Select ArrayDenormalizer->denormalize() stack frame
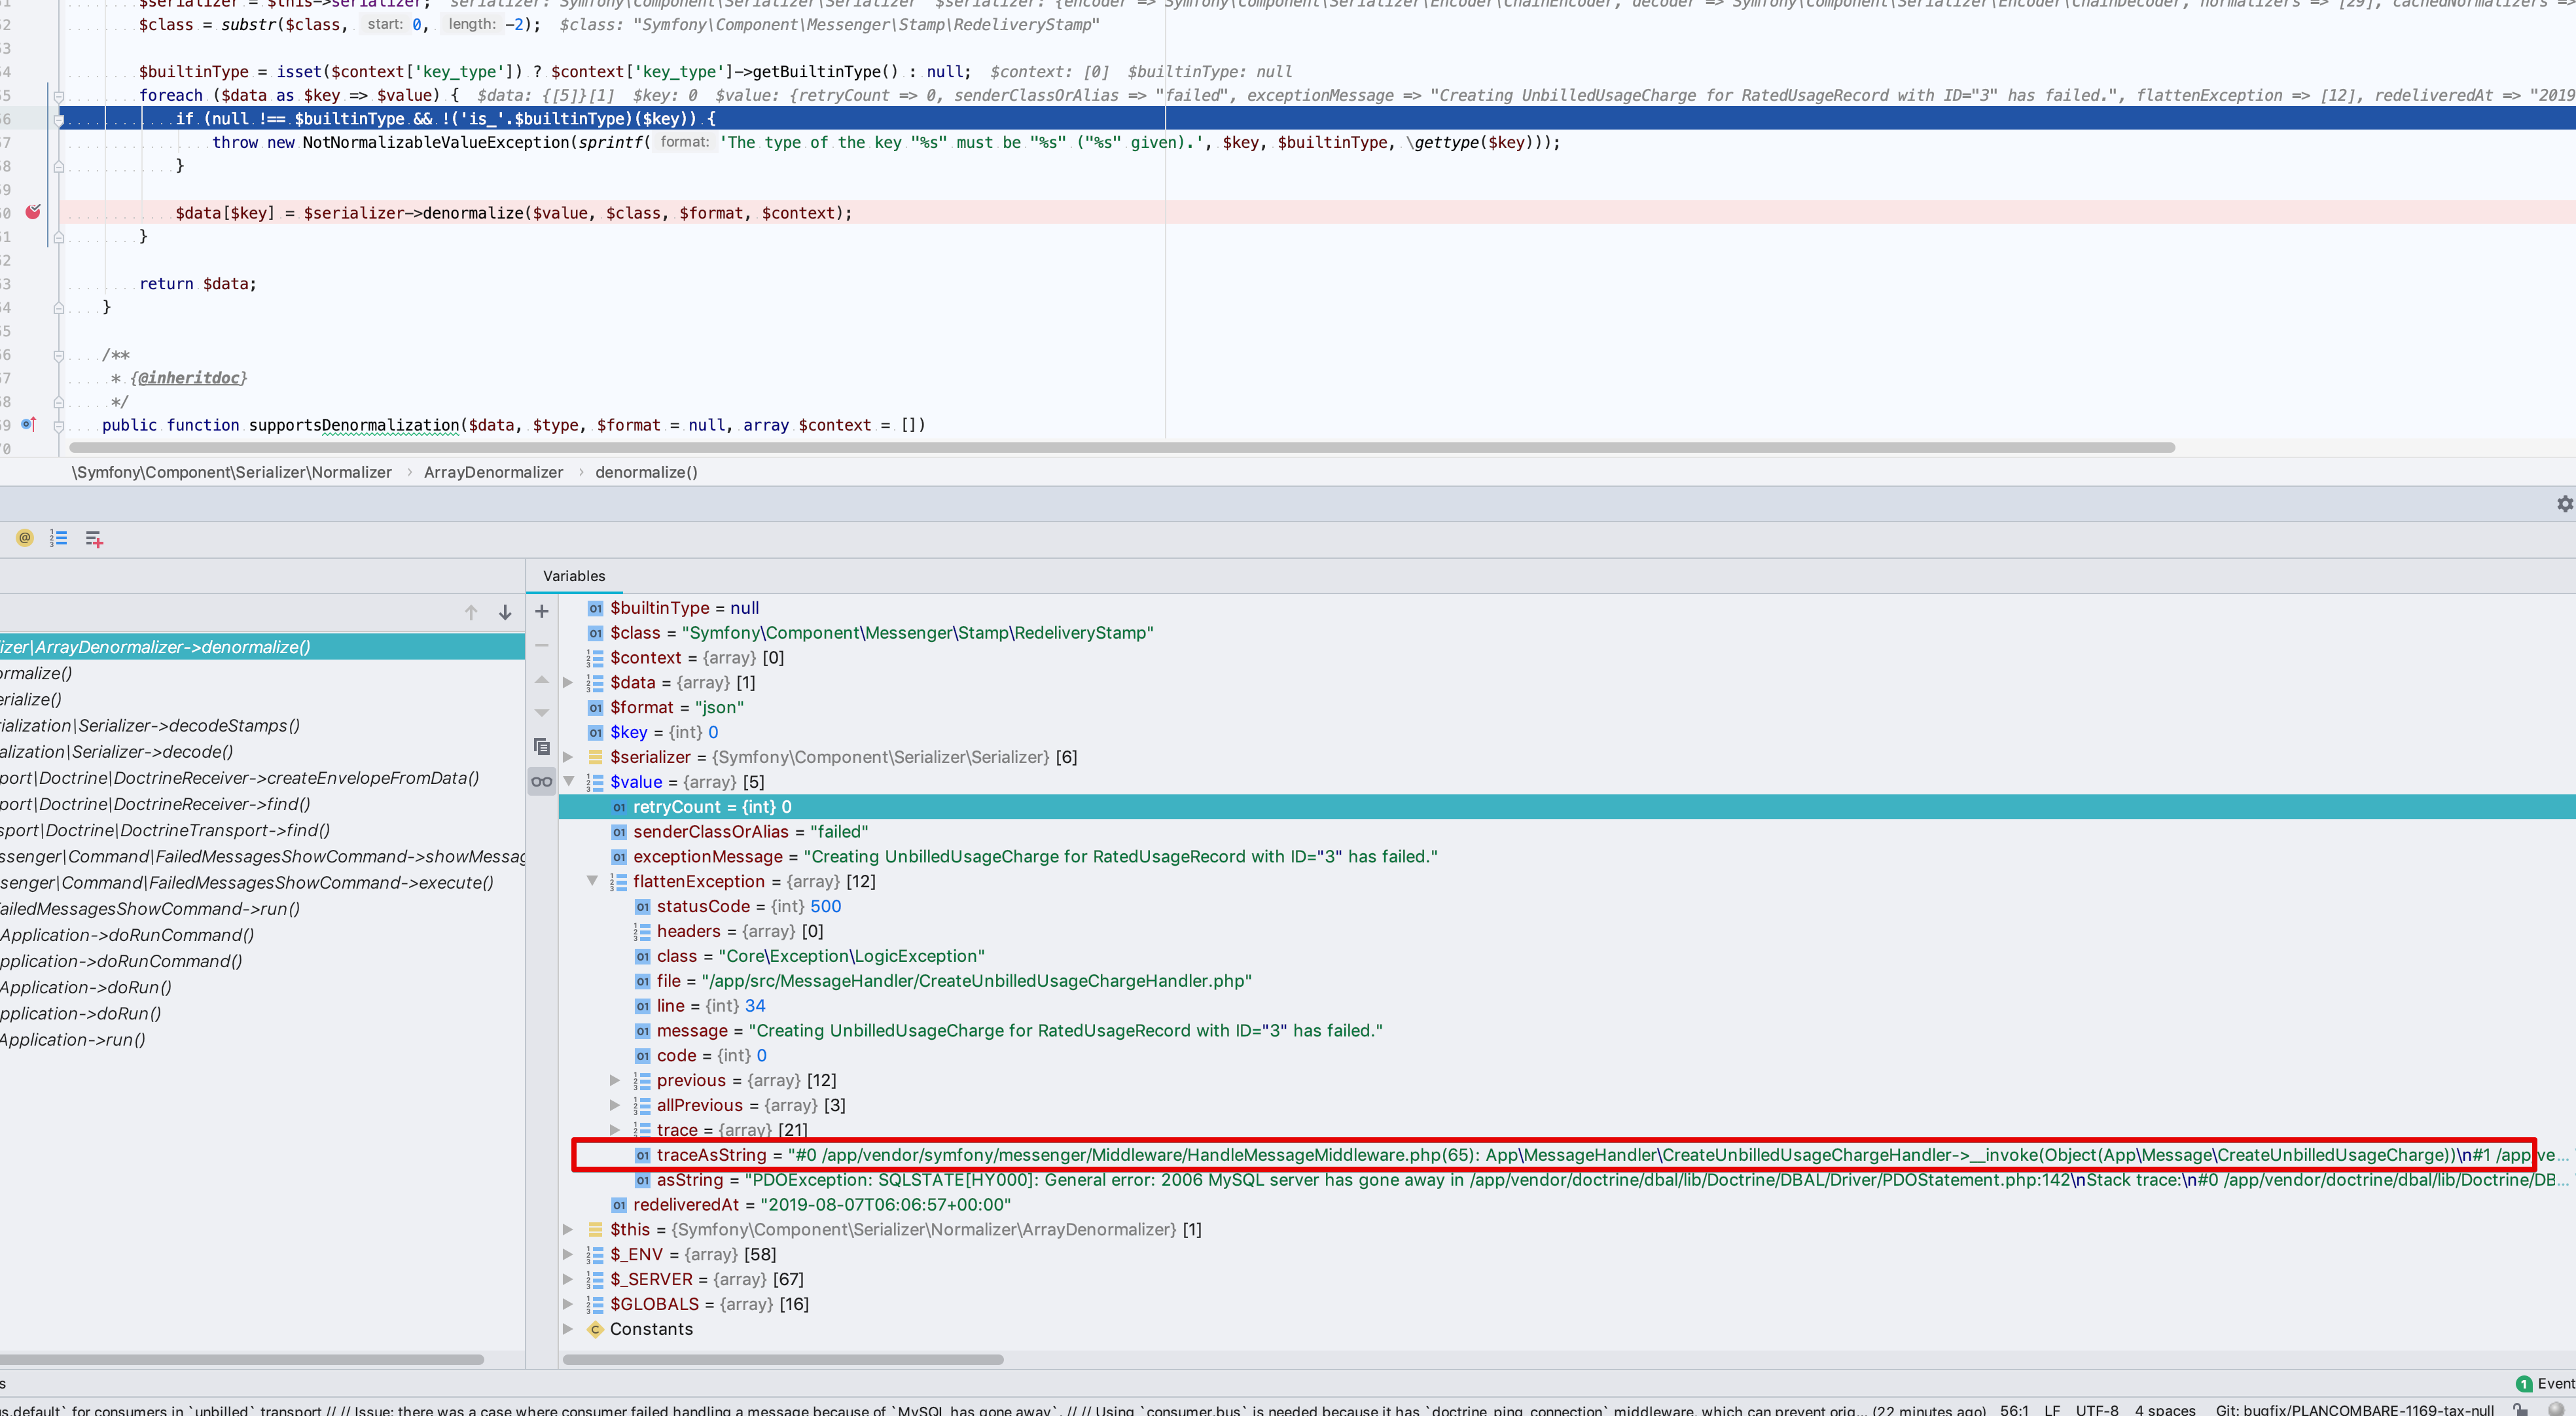The height and width of the screenshot is (1416, 2576). (262, 647)
